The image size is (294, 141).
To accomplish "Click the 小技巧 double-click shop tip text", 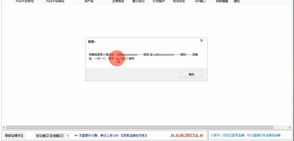I will (245, 135).
